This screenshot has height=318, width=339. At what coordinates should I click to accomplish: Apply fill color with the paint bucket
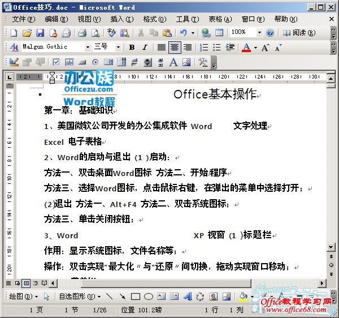(244, 296)
